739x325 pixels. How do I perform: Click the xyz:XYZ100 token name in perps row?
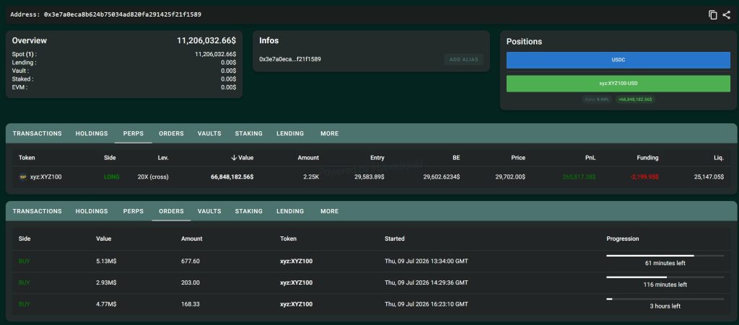tap(45, 177)
